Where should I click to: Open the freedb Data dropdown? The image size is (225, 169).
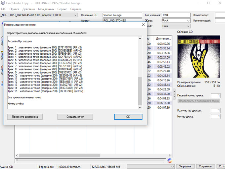pyautogui.click(x=188, y=26)
